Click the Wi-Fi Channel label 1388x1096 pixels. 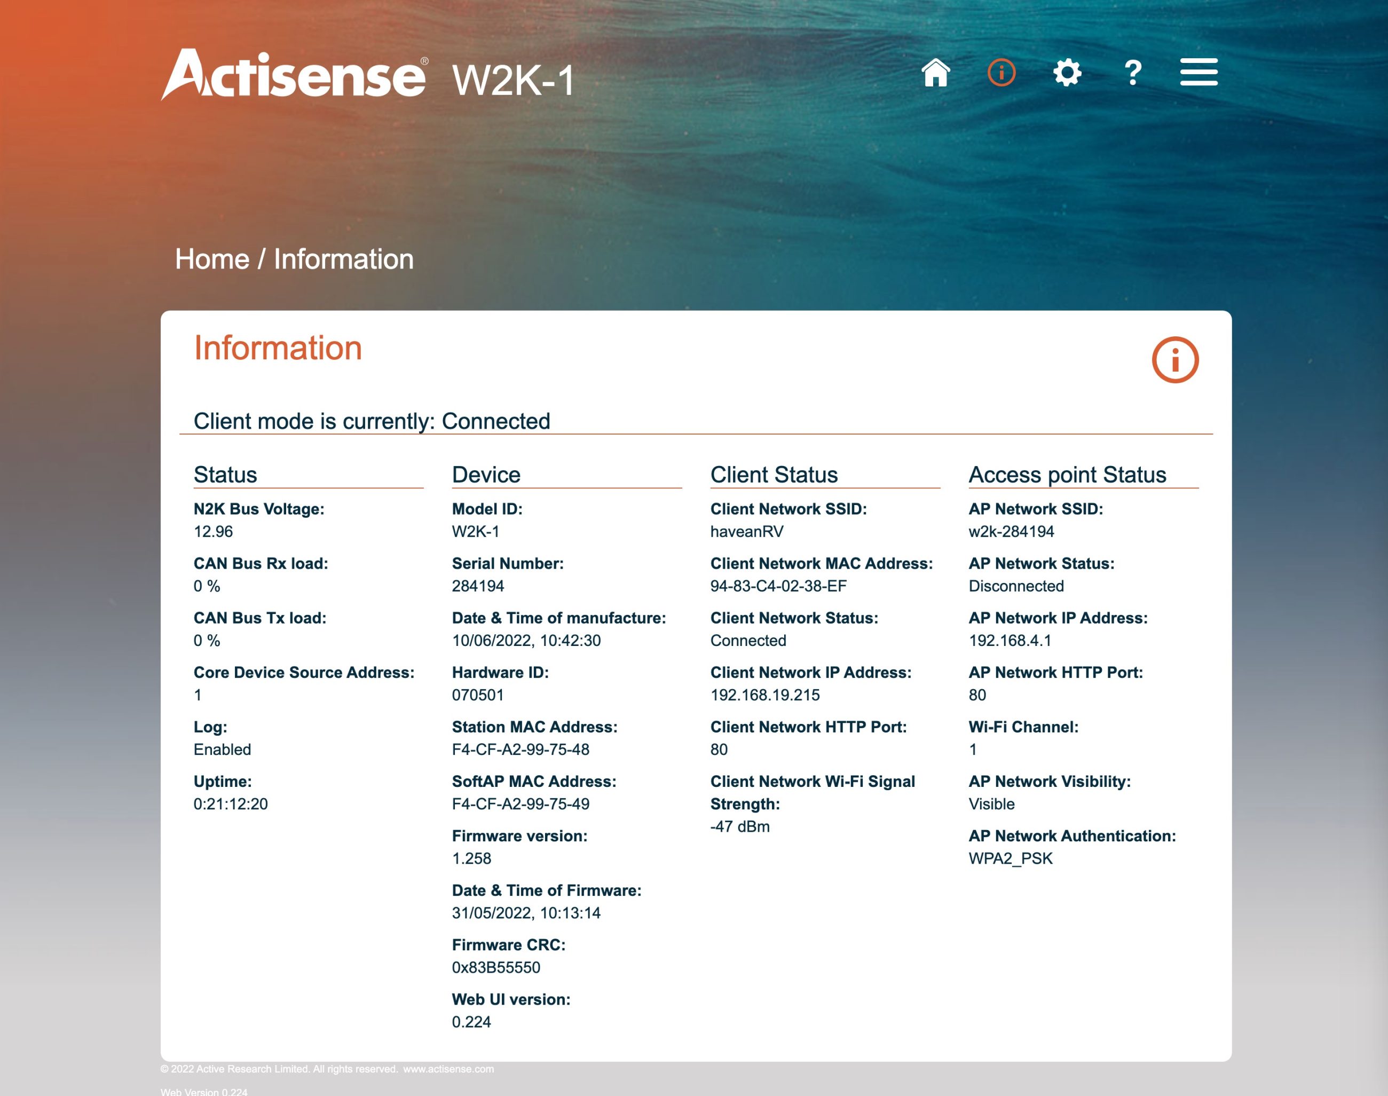point(1023,727)
